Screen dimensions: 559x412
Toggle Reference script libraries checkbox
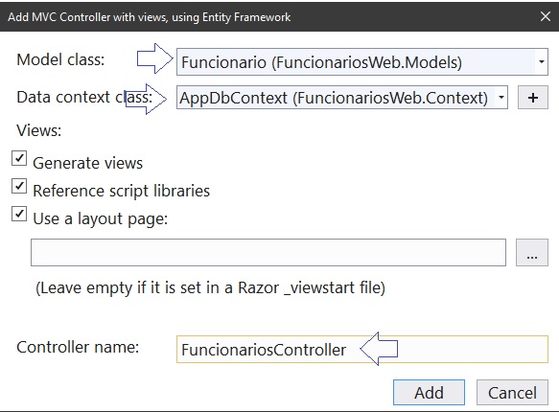[x=19, y=186]
